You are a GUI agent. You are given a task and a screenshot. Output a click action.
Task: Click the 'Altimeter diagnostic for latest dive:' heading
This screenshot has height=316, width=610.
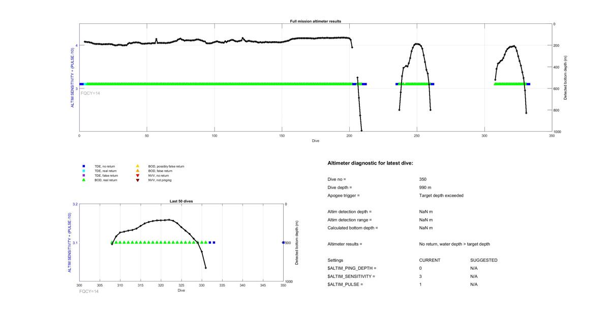pos(371,163)
